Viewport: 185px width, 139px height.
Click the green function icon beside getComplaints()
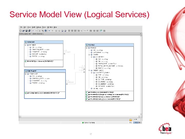pos(26,93)
